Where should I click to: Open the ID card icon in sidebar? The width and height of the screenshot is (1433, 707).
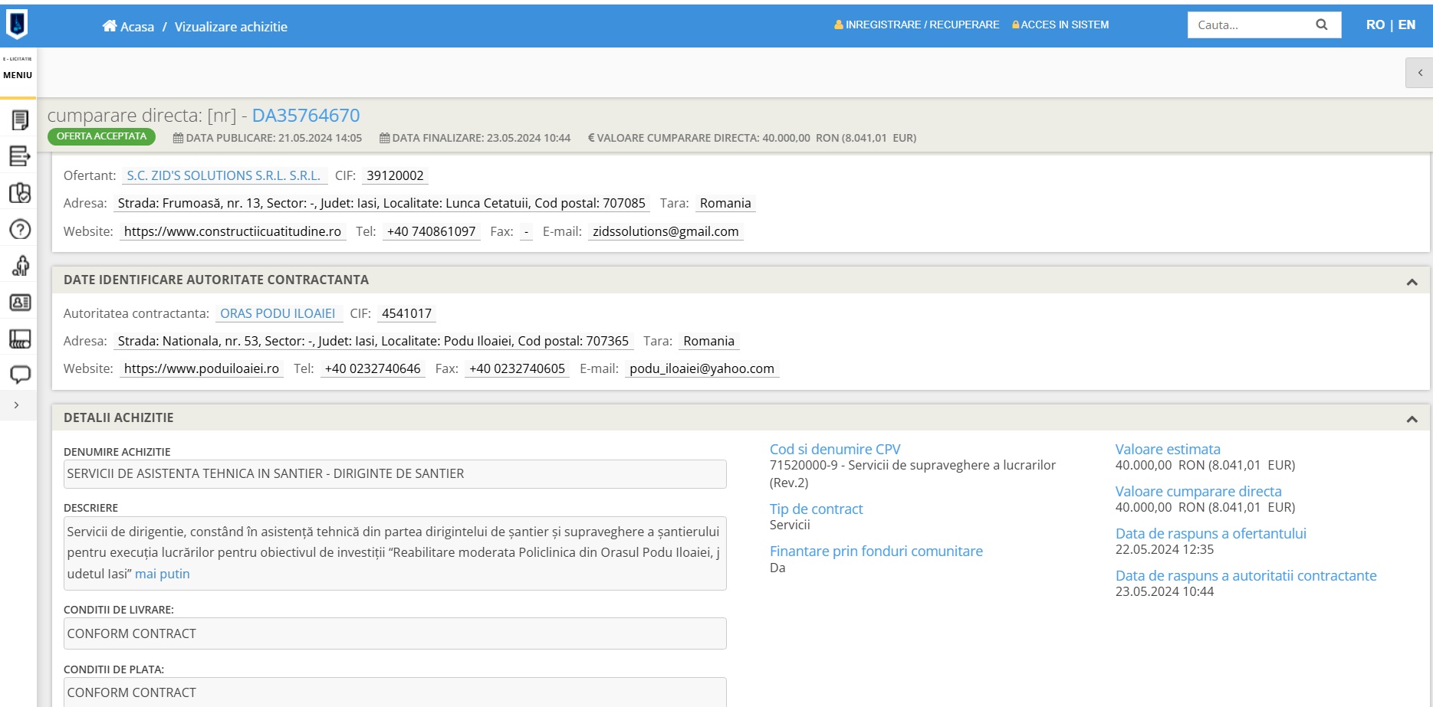[20, 303]
